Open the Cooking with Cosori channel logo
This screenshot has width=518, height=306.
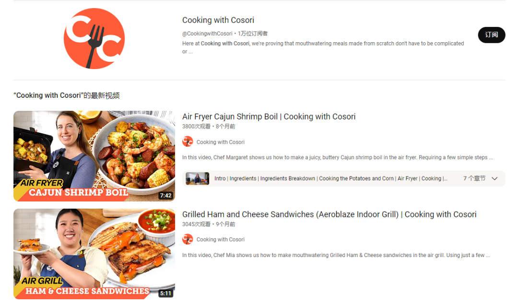[x=94, y=39]
